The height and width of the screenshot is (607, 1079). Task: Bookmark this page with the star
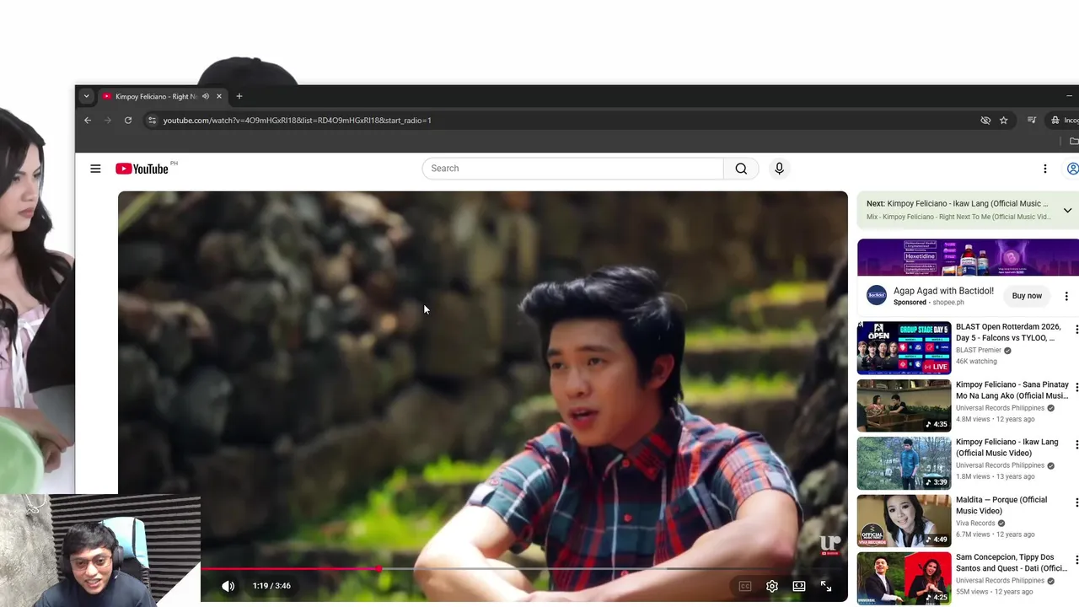coord(1003,121)
